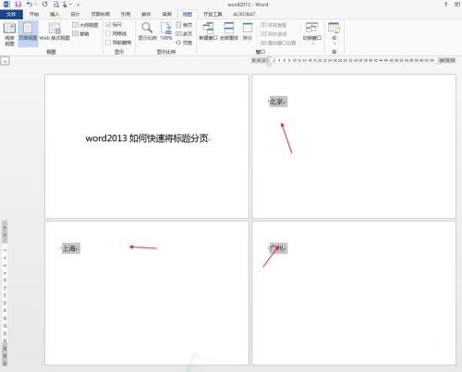Choose 单页 One Page zoom
Viewport: 462px width, 372px height.
pyautogui.click(x=184, y=25)
